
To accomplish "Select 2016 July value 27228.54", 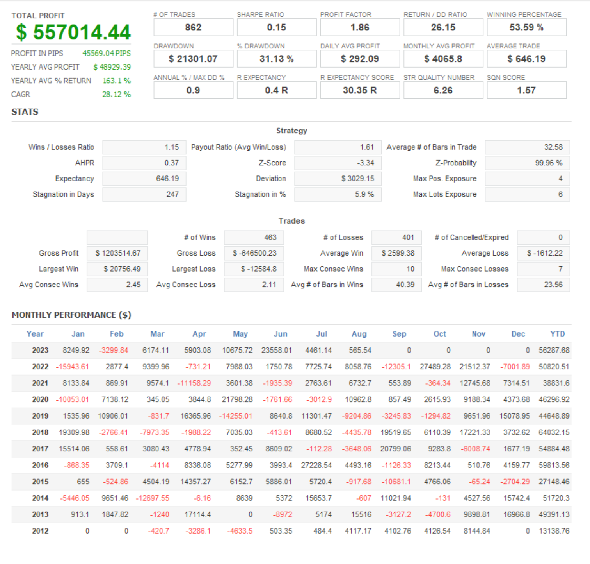I will click(316, 465).
